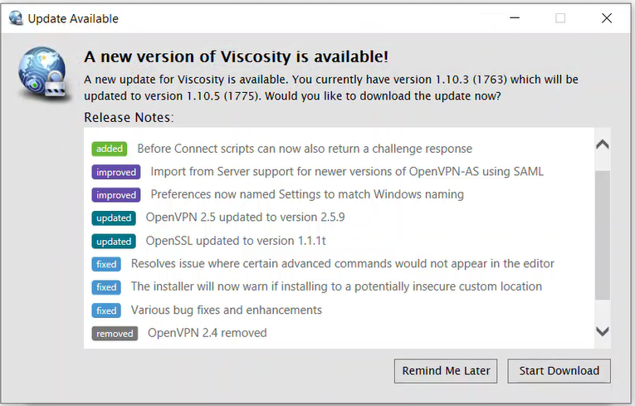The image size is (635, 406).
Task: Close the Update Available dialog
Action: pos(607,17)
